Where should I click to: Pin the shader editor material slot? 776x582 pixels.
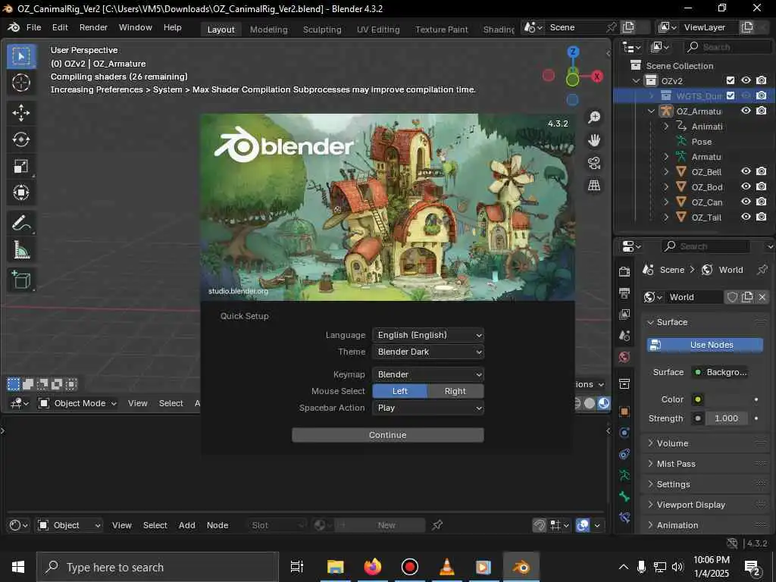point(437,525)
